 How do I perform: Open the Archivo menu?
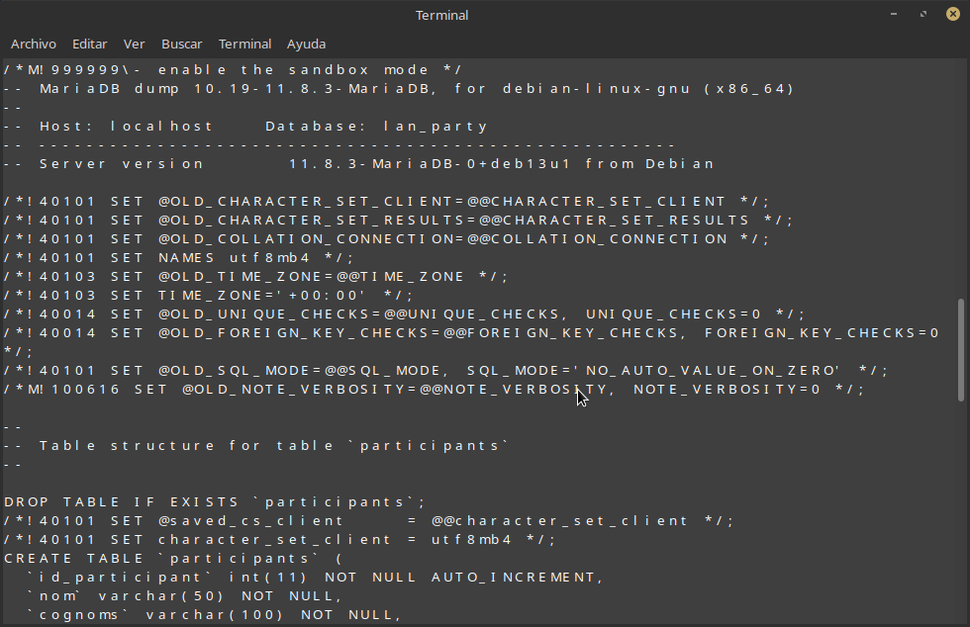pos(34,44)
